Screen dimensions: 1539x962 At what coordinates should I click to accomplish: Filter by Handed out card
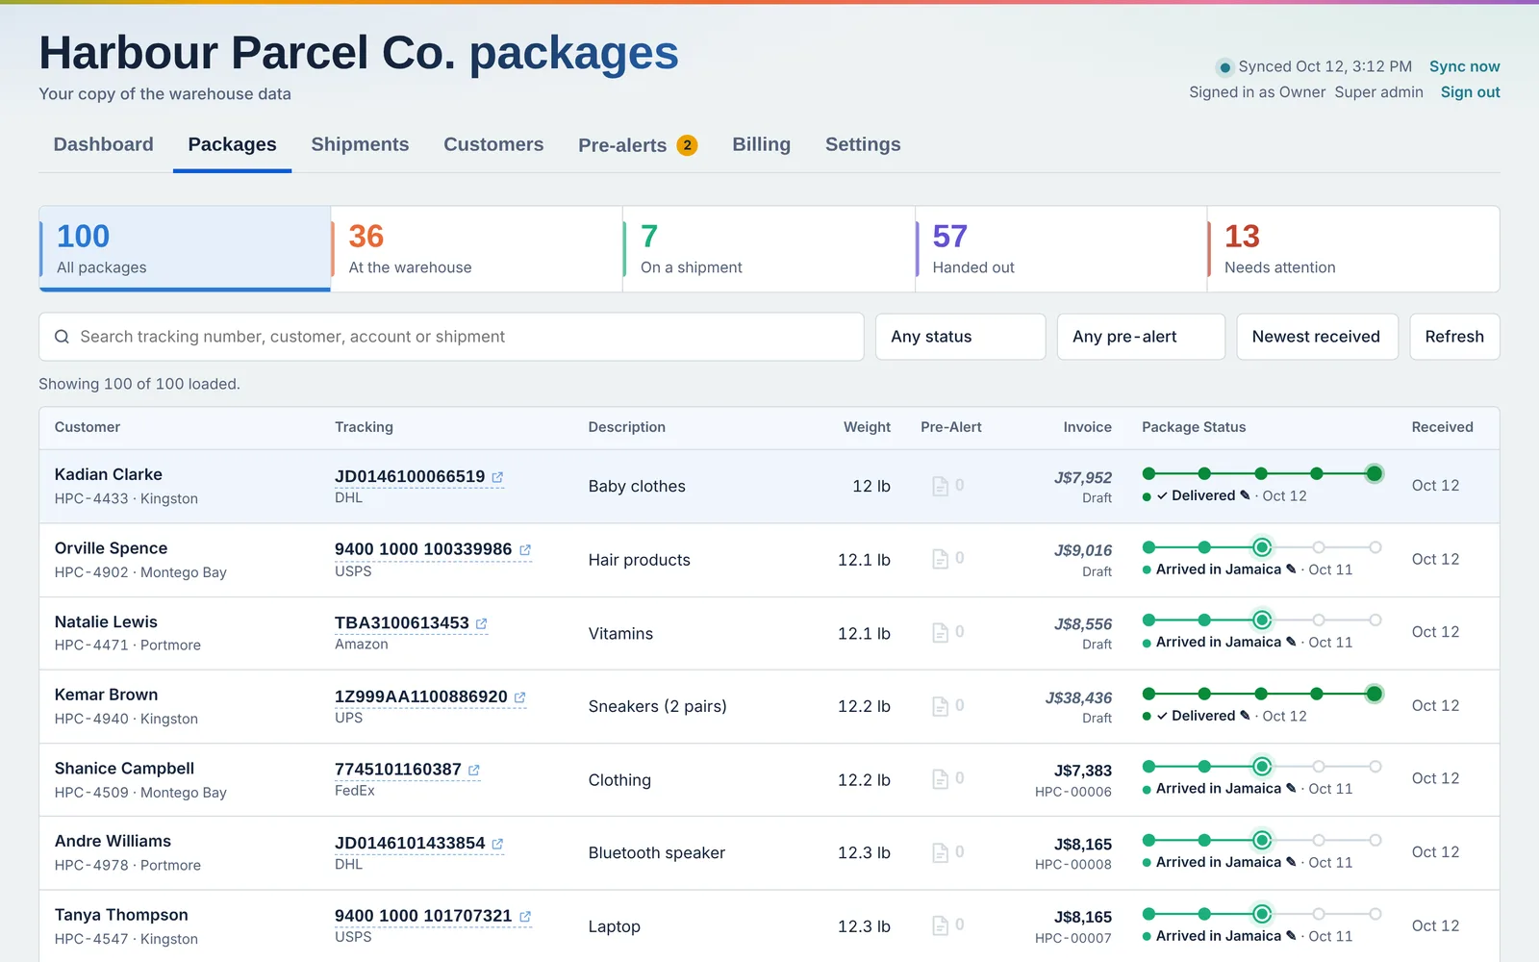(x=1061, y=249)
